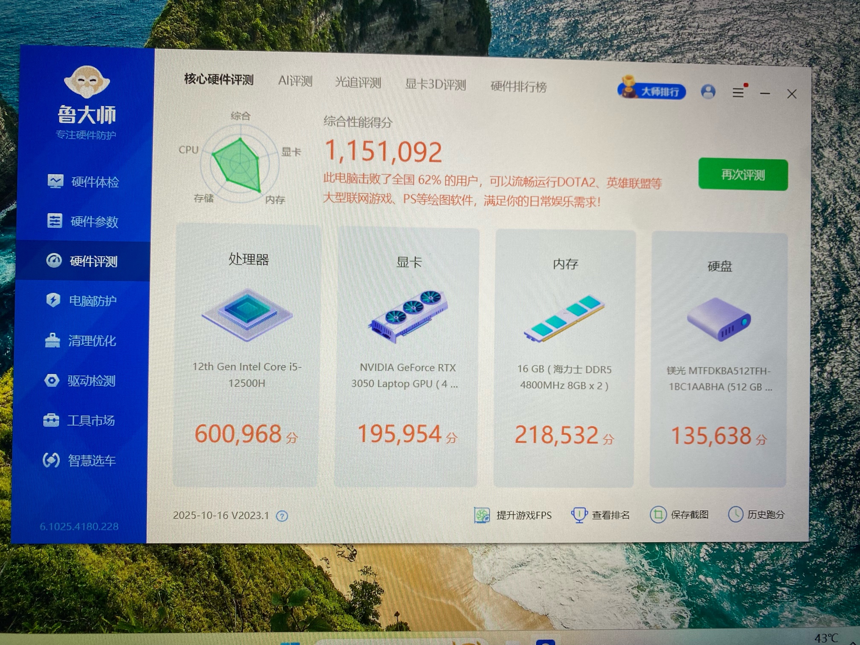
Task: Click the version info help icon
Action: click(x=282, y=516)
